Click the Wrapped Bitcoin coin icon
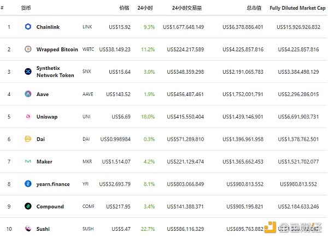 [x=28, y=49]
